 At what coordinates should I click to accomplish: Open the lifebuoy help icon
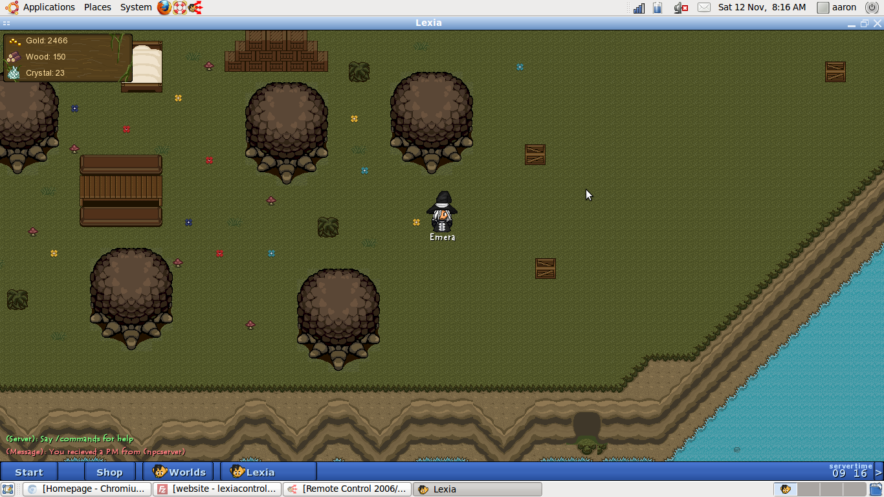[x=180, y=8]
